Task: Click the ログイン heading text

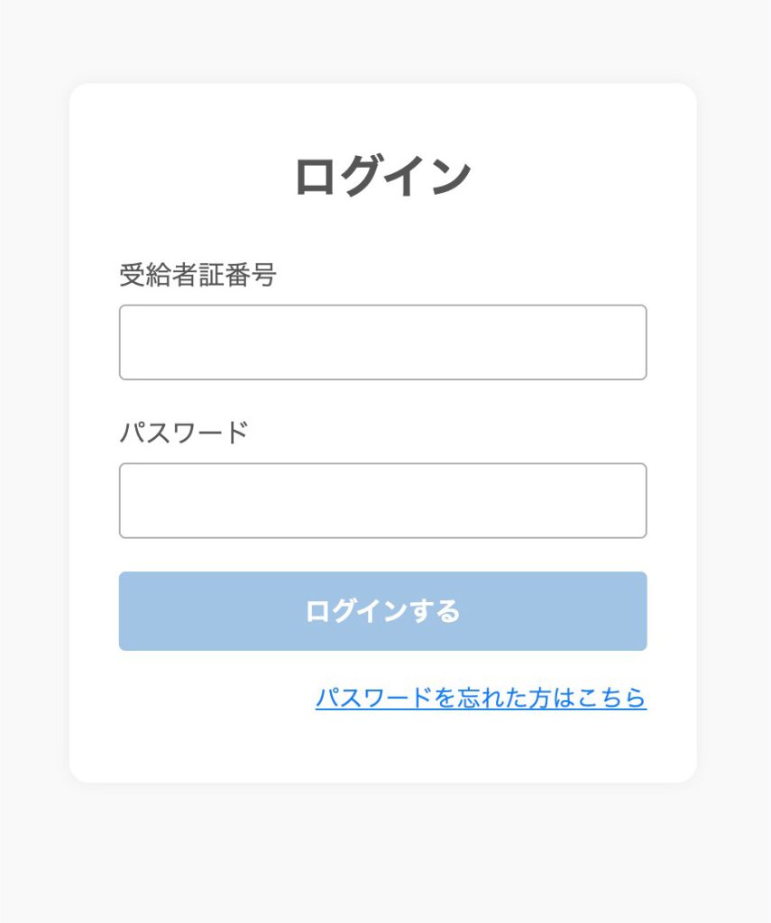Action: click(382, 176)
